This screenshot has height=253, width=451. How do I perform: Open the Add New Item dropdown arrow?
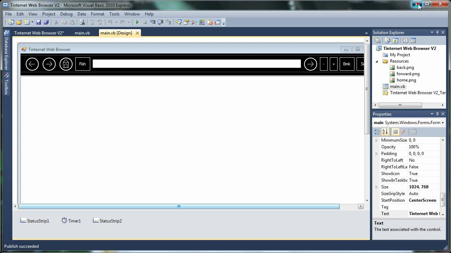point(32,22)
